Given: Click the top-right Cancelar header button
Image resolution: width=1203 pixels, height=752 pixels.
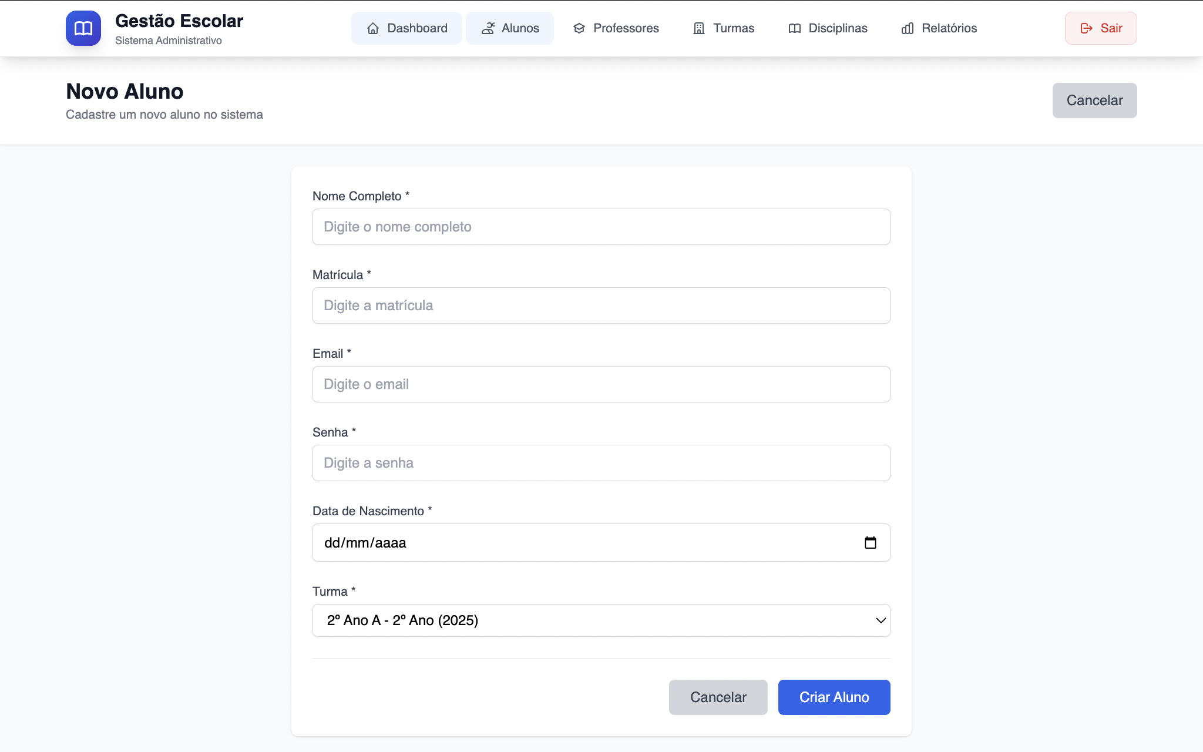Looking at the screenshot, I should (1094, 100).
